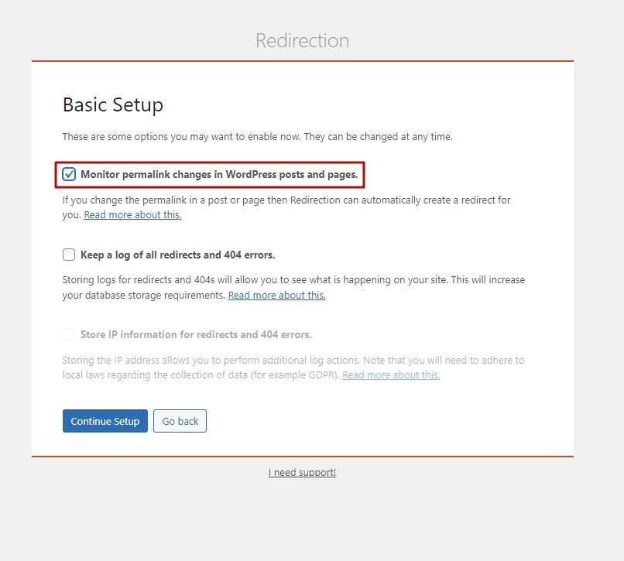Image resolution: width=624 pixels, height=561 pixels.
Task: Click the Basic Setup heading text
Action: (113, 104)
